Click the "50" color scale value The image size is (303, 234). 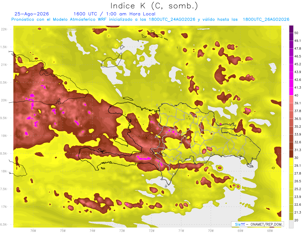[x=297, y=33]
